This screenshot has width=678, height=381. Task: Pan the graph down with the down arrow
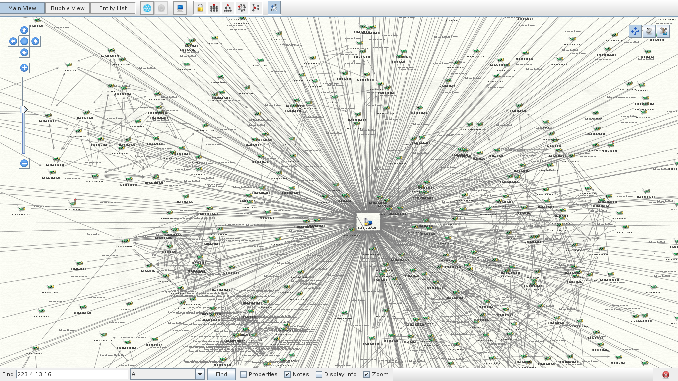pos(24,52)
